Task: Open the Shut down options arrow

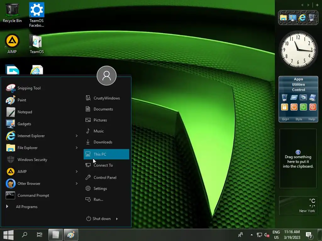Action: point(117,219)
